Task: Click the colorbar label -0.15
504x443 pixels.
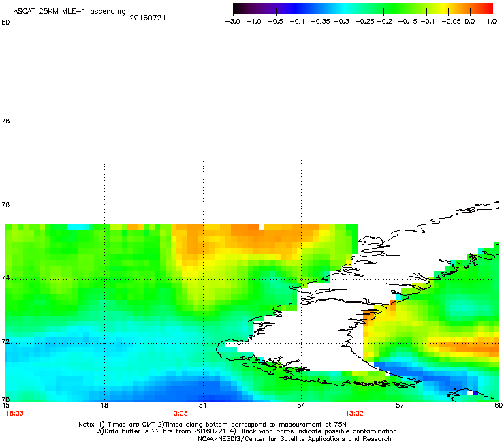Action: 407,22
